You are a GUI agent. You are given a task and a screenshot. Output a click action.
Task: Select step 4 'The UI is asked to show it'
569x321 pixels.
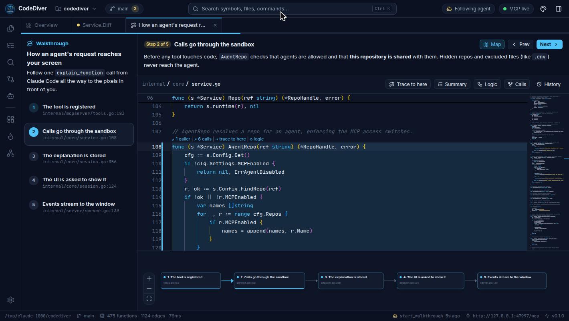79,183
